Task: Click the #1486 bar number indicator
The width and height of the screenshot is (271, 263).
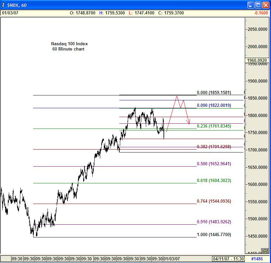Action: click(x=257, y=258)
